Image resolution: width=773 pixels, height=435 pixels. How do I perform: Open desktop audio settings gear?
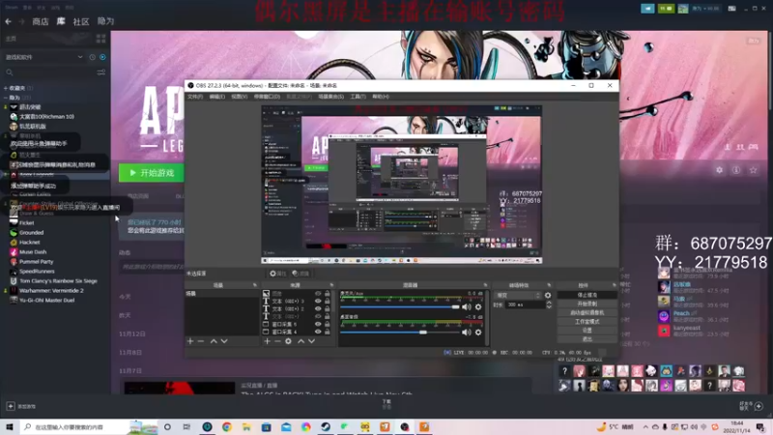tap(478, 333)
